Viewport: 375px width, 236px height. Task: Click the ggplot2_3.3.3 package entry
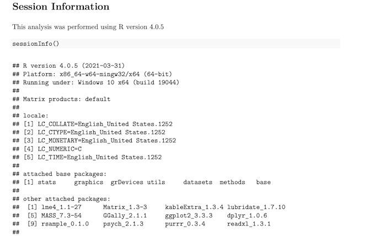pos(188,215)
